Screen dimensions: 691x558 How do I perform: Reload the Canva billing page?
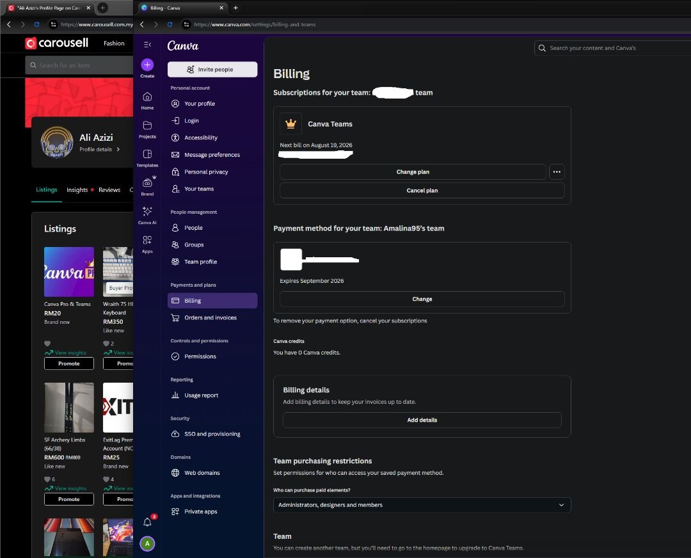(x=170, y=24)
